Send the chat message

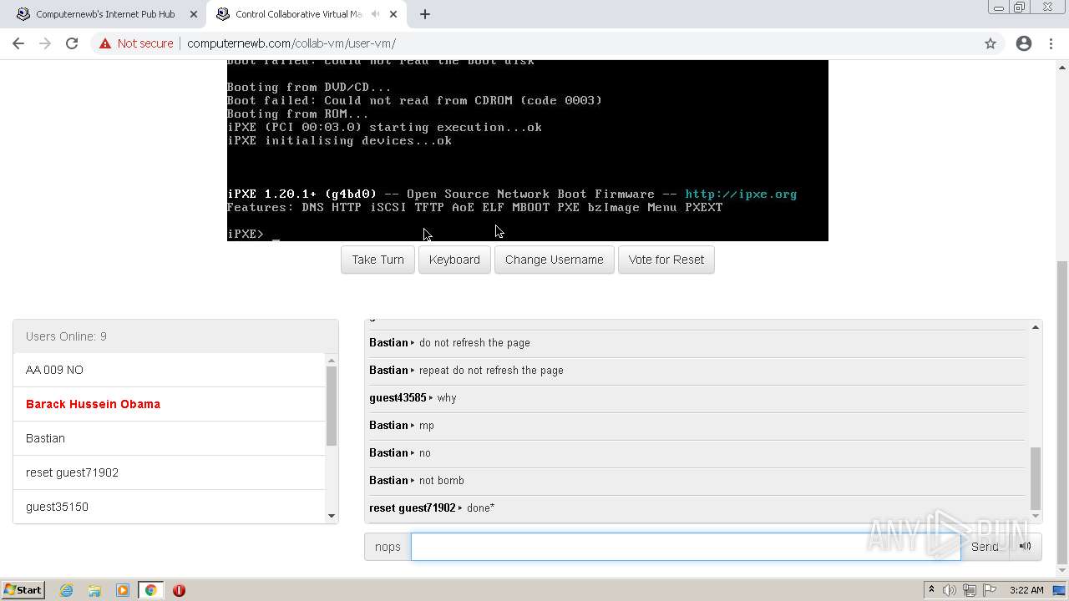coord(985,547)
